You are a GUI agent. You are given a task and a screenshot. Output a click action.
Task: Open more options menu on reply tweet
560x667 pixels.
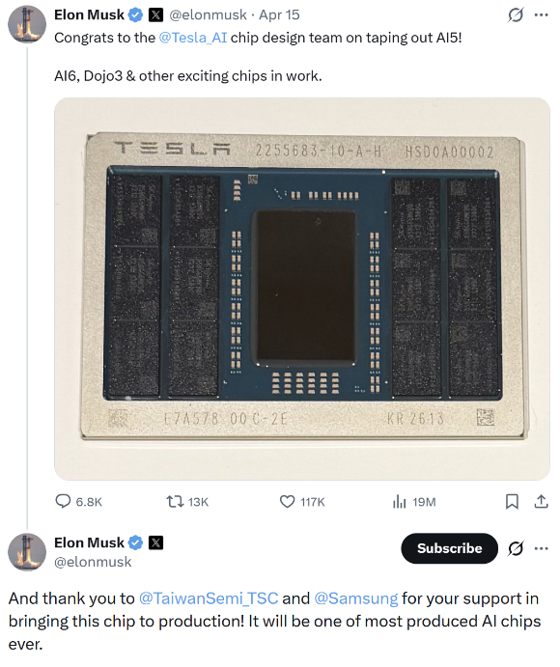pyautogui.click(x=541, y=548)
